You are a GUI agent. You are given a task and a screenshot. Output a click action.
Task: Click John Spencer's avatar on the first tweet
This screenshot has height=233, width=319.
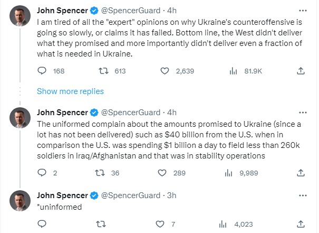(x=20, y=16)
